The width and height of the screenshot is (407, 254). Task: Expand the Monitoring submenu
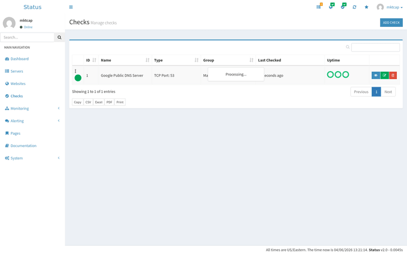(x=33, y=109)
